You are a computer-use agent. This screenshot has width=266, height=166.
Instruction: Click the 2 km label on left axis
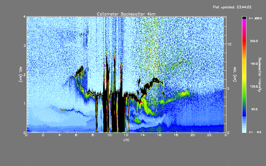25,75
